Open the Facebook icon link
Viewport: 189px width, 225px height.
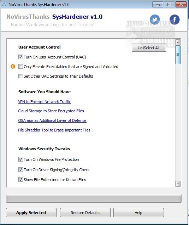coord(175,19)
